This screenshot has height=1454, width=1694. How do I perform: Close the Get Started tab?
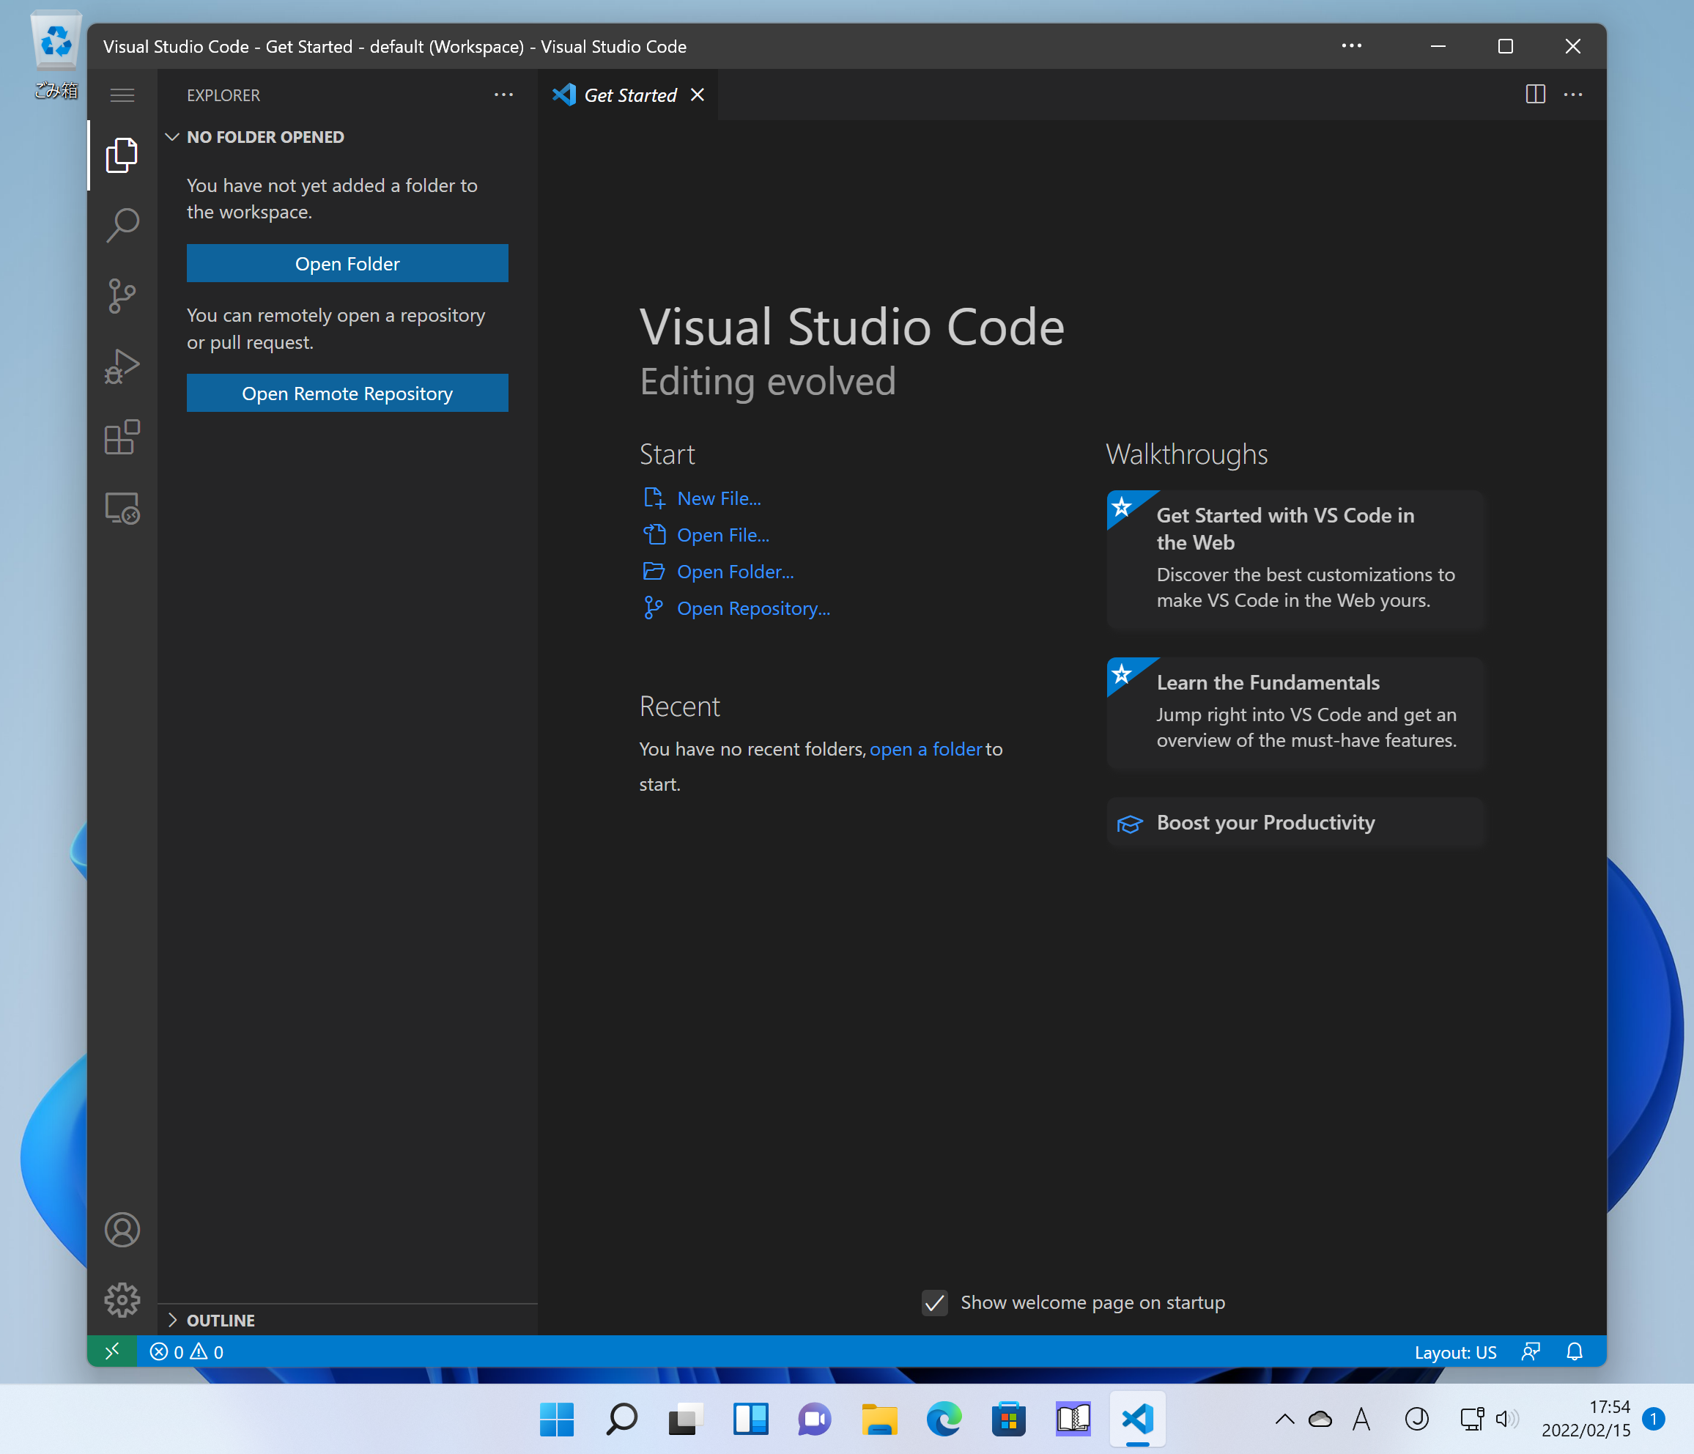pos(698,95)
